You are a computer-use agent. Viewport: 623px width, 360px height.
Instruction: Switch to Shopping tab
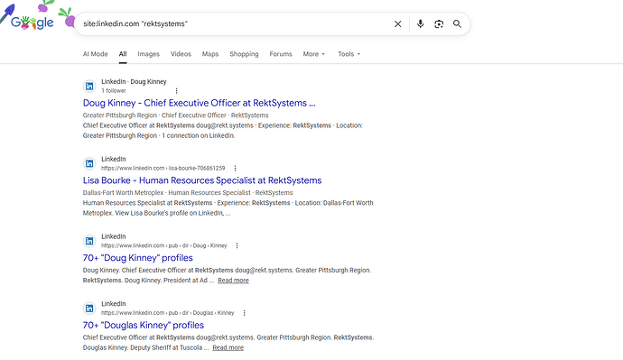(244, 54)
